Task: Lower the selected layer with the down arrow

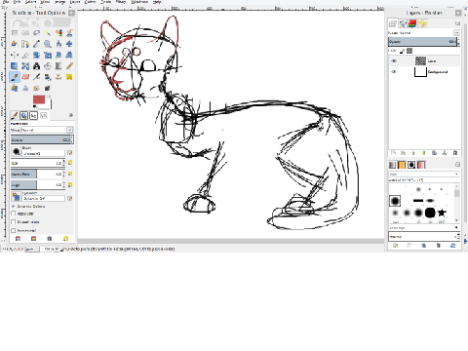Action: (424, 153)
